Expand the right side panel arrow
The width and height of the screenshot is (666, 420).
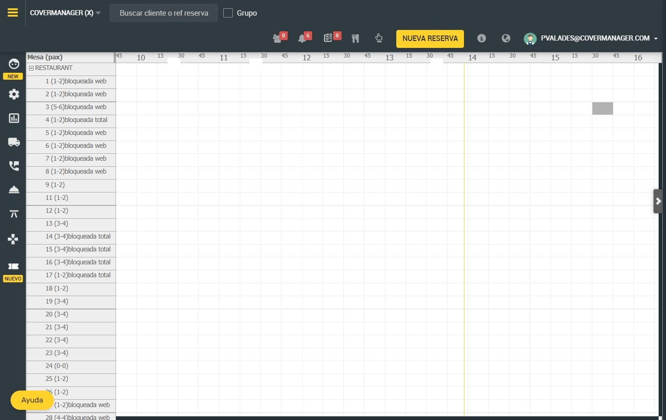click(658, 201)
